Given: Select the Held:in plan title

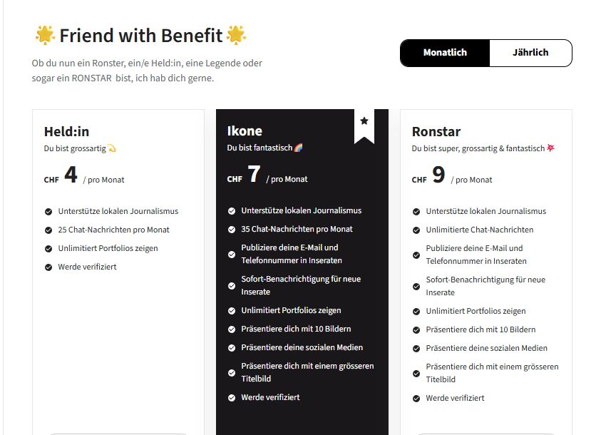Looking at the screenshot, I should [x=66, y=131].
